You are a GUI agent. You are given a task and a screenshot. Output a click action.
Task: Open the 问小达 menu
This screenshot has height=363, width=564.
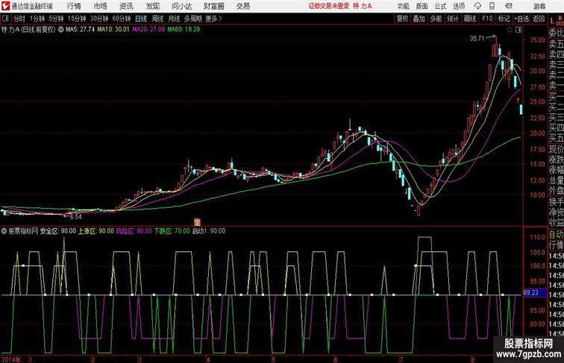(181, 6)
